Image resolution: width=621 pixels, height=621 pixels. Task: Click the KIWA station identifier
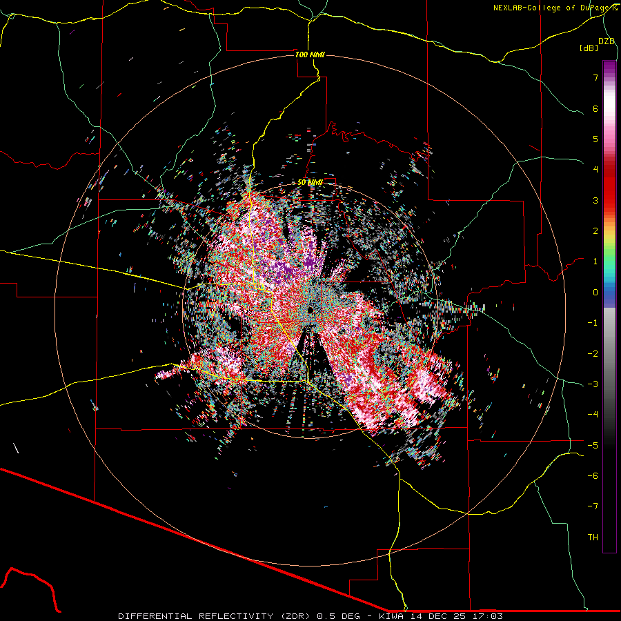pos(390,616)
